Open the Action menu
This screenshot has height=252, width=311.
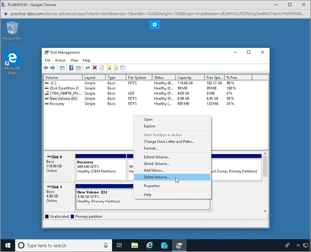(60, 60)
